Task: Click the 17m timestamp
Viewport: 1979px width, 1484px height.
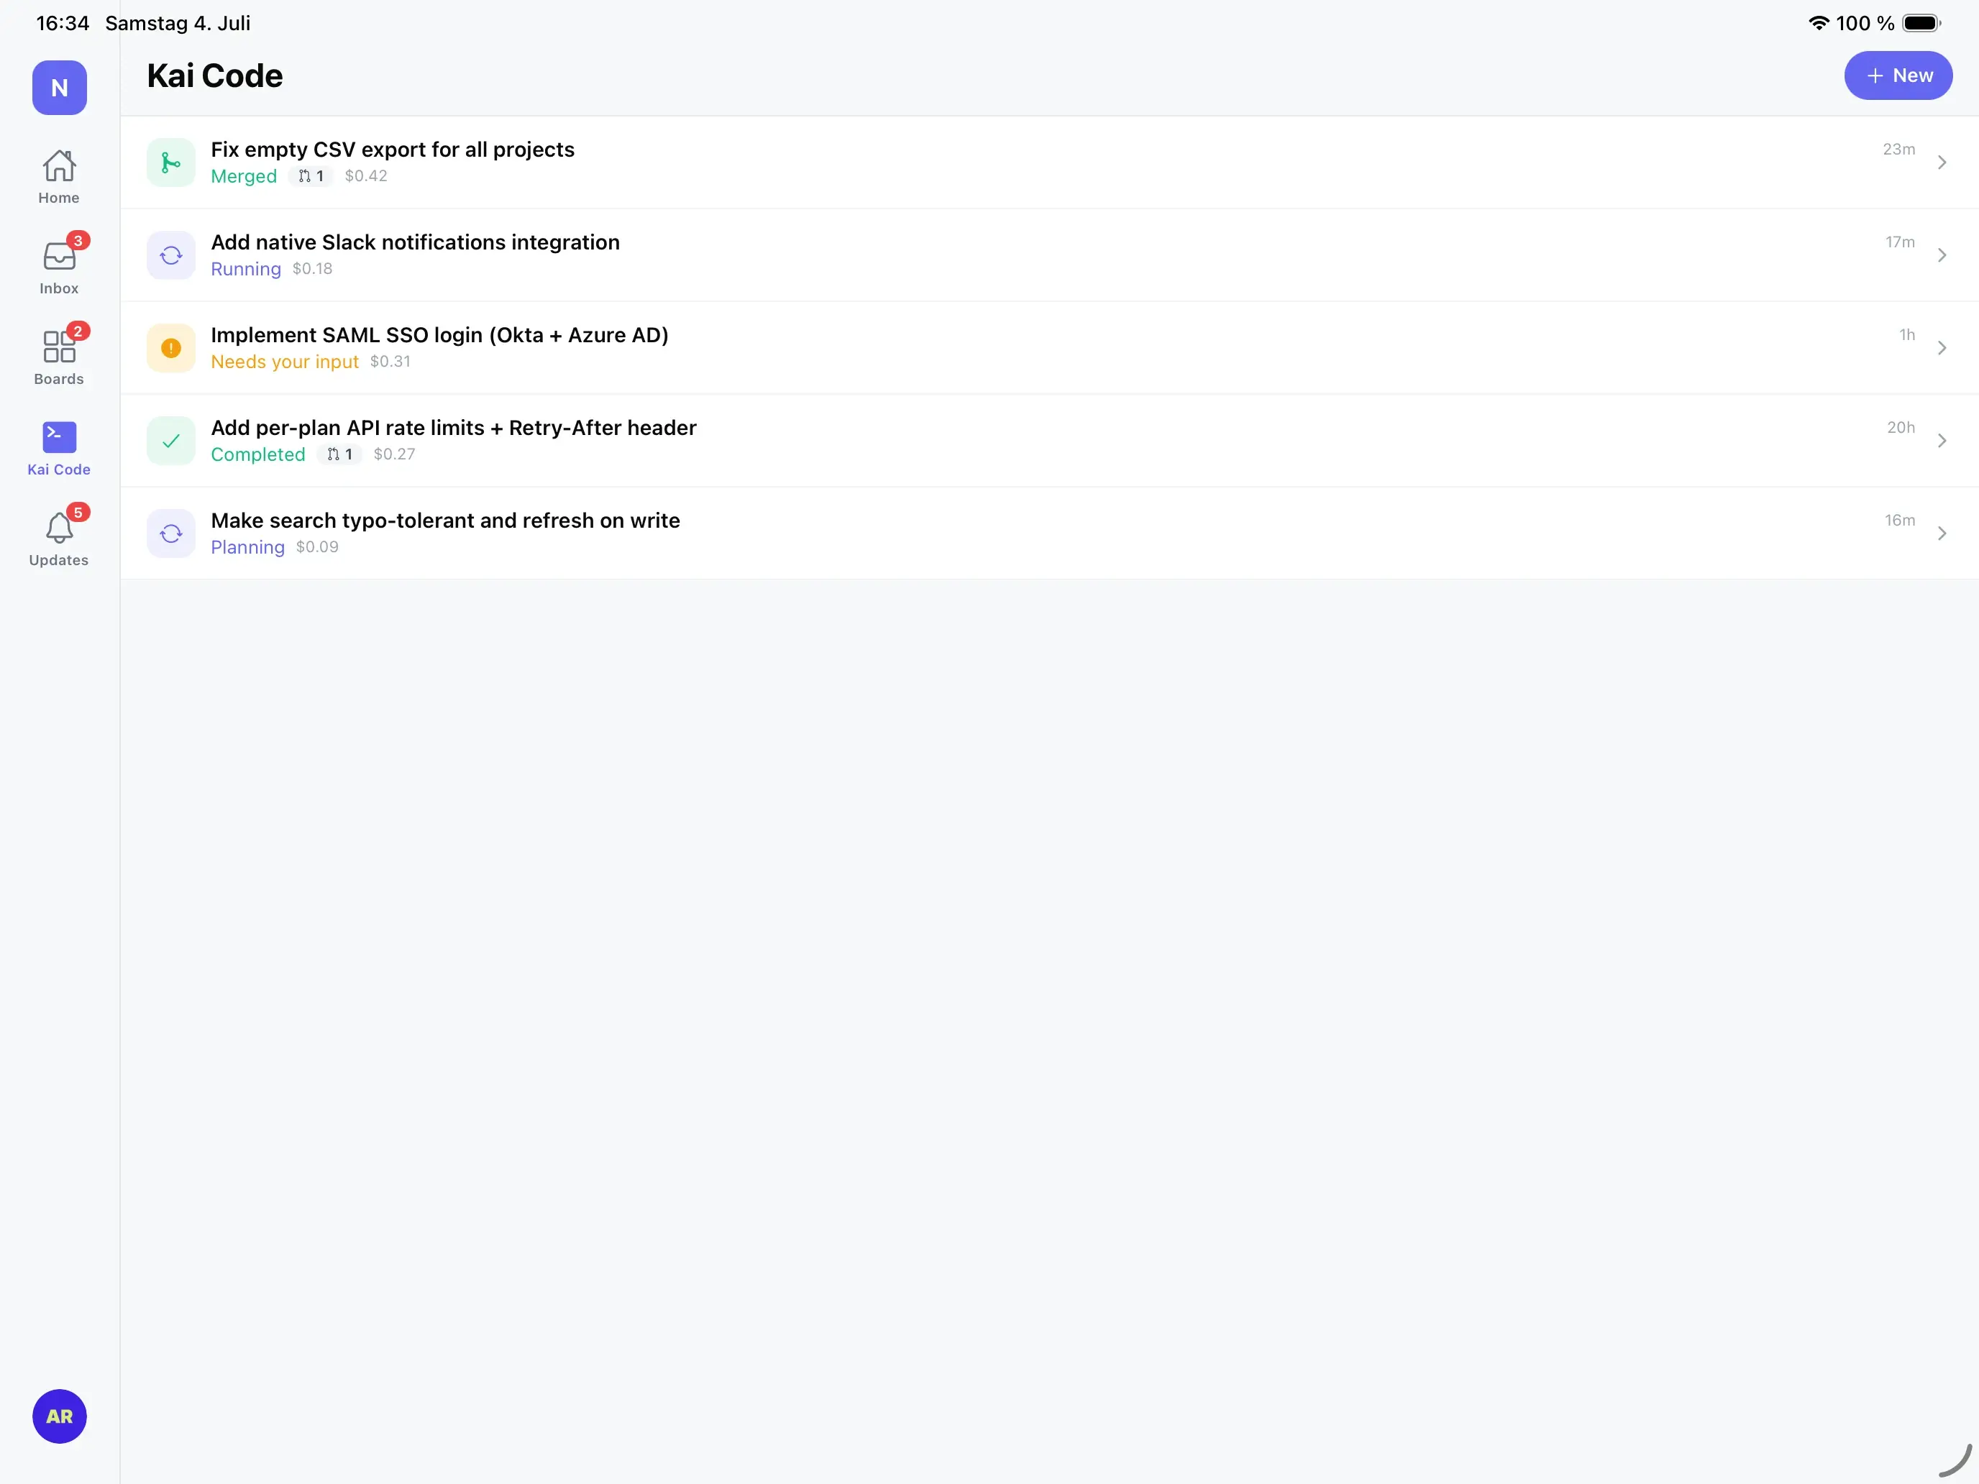Action: 1901,242
